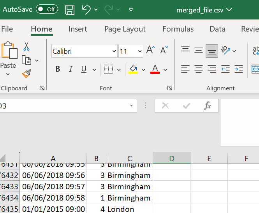Click the Decrease Font Size icon

click(x=164, y=50)
